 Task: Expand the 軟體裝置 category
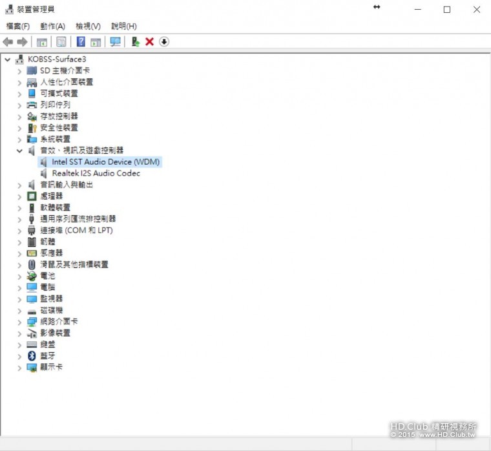pyautogui.click(x=19, y=208)
